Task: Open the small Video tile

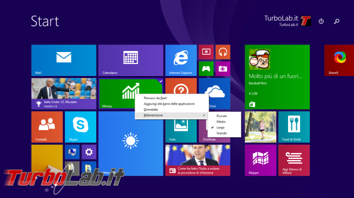Action: pyautogui.click(x=206, y=52)
